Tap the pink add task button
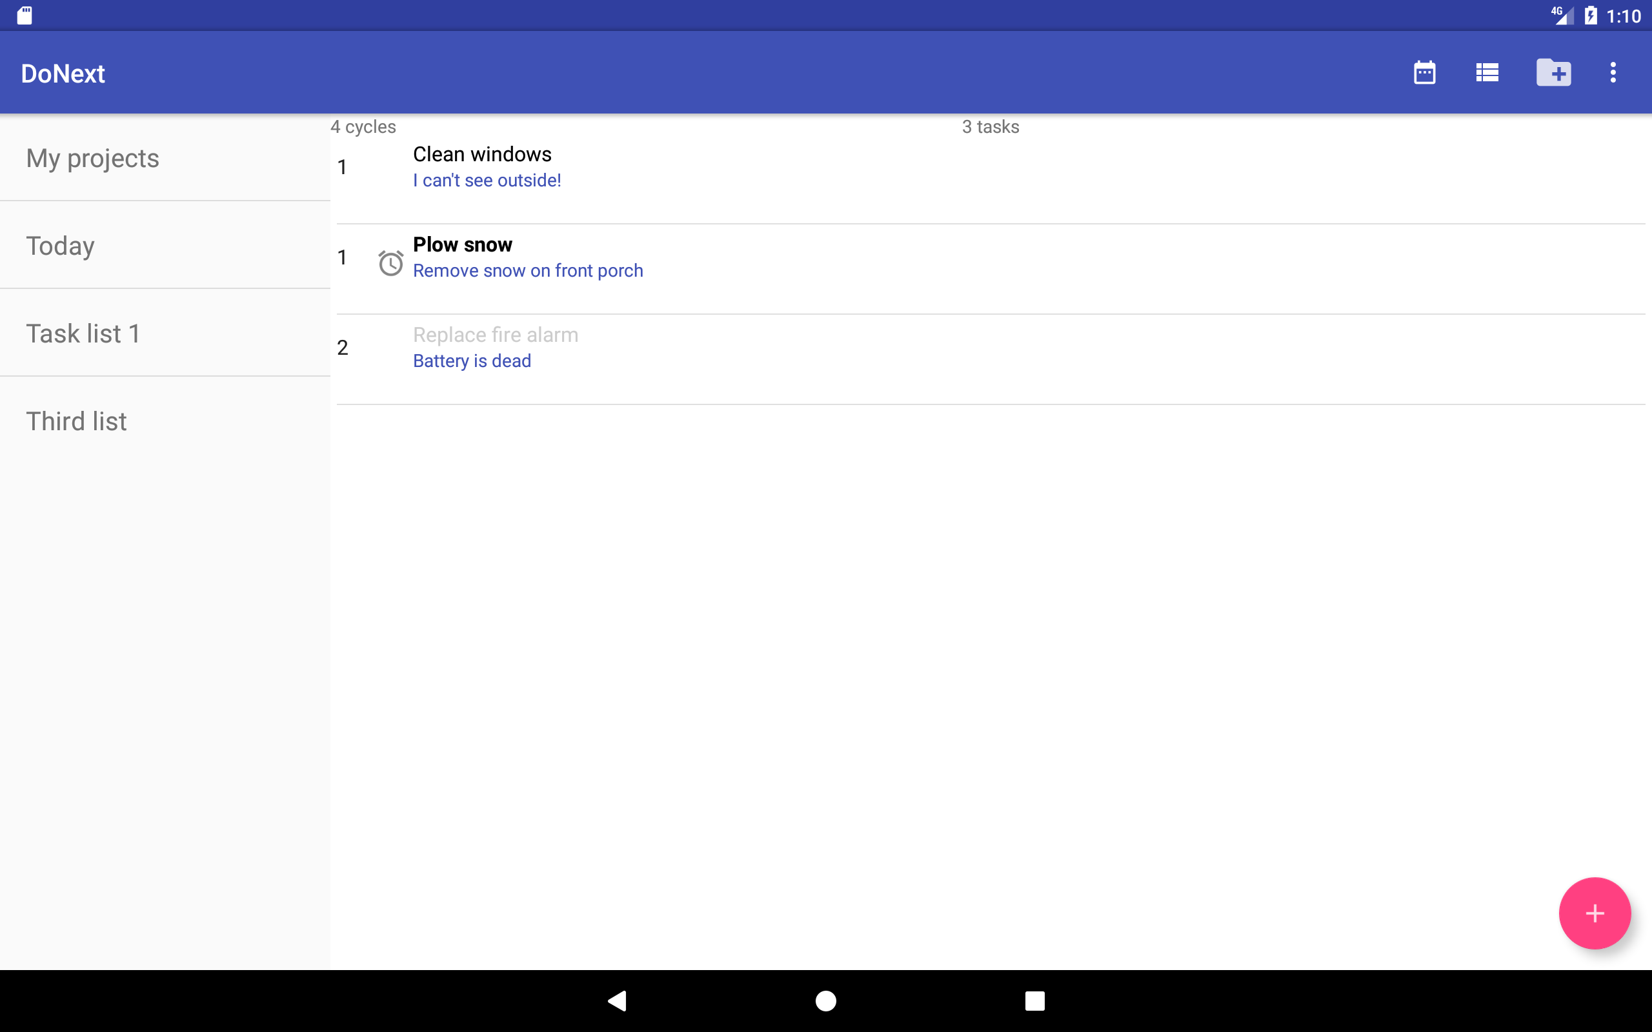 click(1594, 913)
